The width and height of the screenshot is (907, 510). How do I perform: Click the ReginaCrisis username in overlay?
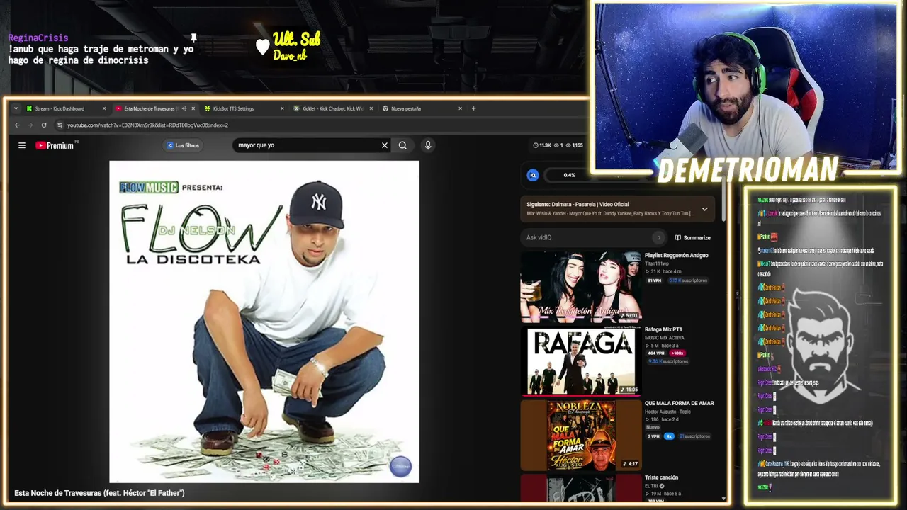38,38
